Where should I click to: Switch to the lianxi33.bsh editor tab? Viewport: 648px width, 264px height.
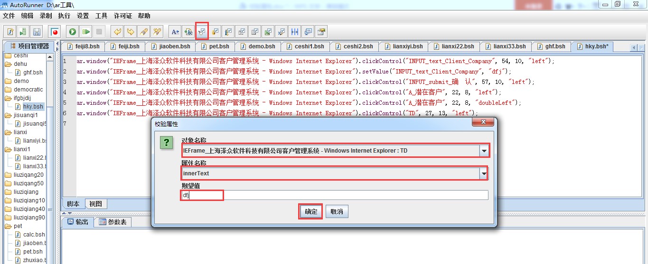coord(505,46)
